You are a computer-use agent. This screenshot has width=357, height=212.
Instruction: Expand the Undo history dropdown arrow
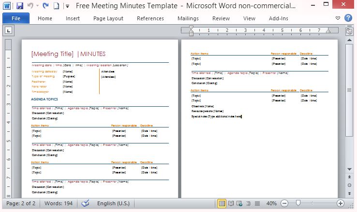37,6
